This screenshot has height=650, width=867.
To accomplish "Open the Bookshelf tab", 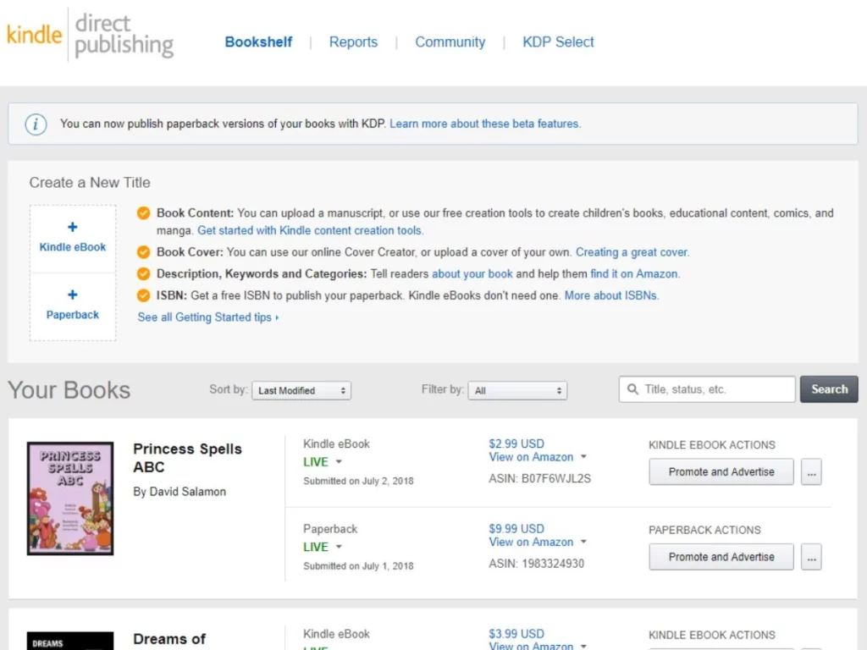I will (258, 42).
